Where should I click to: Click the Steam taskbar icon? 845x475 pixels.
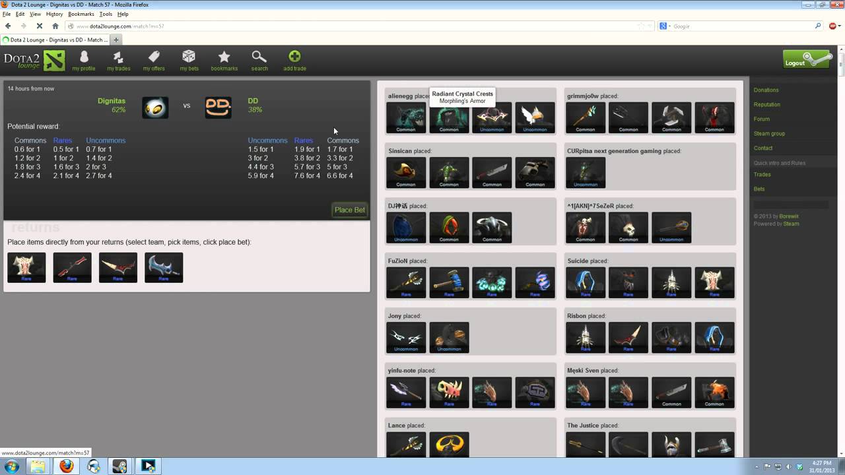coord(119,466)
